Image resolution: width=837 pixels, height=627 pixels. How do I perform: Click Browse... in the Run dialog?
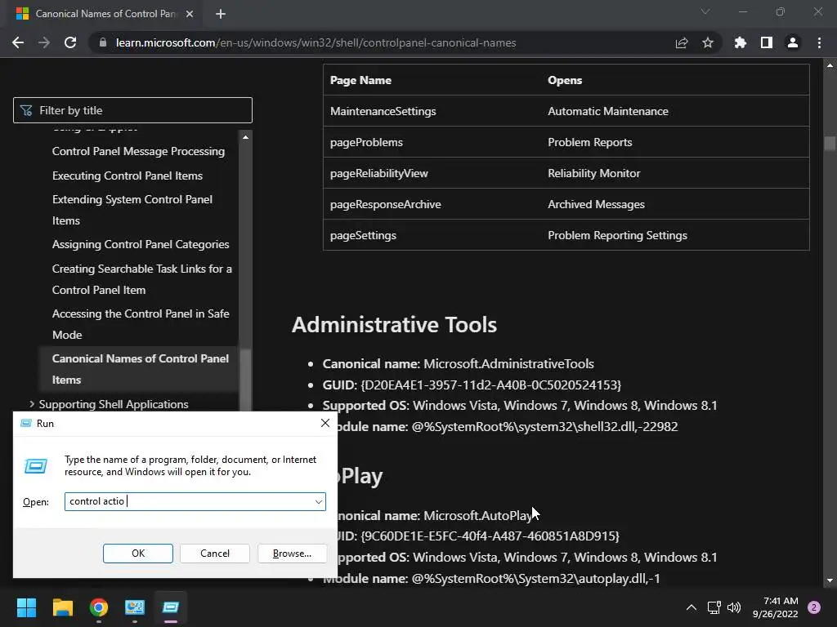tap(292, 554)
